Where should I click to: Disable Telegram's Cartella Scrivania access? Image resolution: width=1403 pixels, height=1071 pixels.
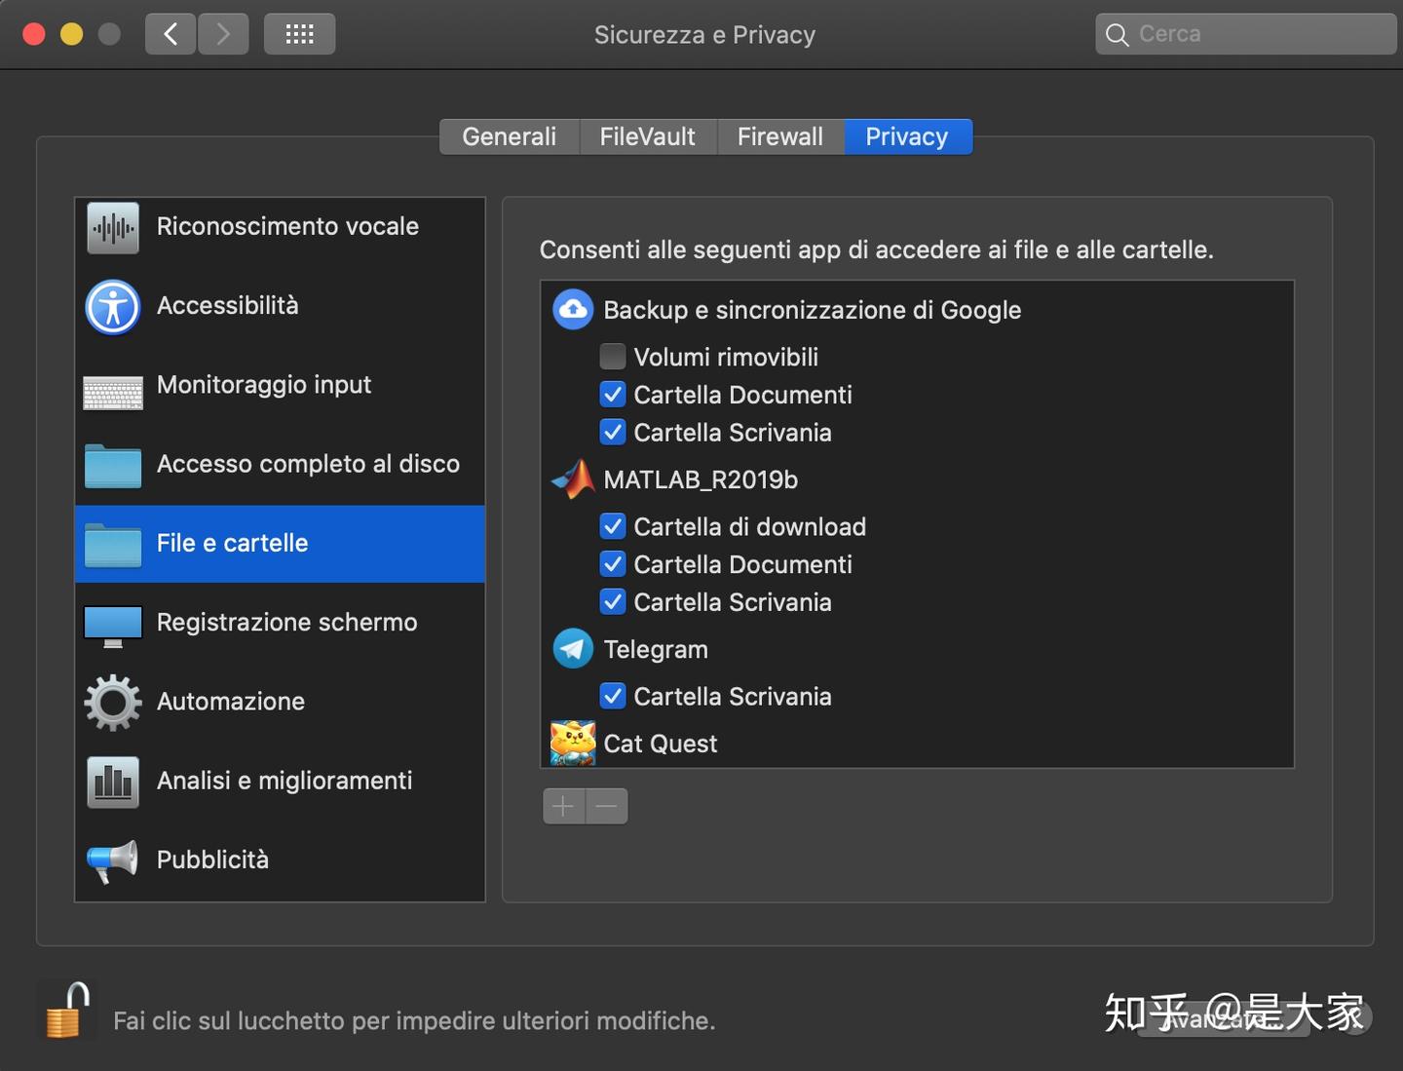click(613, 697)
